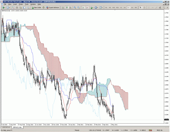Click the connection status bars icon
170x132 pixels.
[150, 130]
